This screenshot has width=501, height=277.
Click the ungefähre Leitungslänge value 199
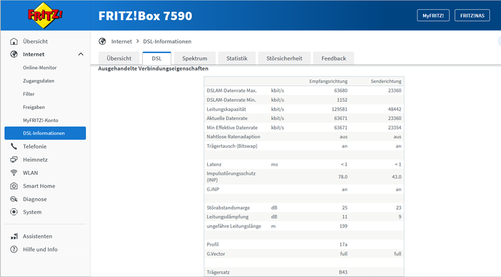[x=343, y=226]
